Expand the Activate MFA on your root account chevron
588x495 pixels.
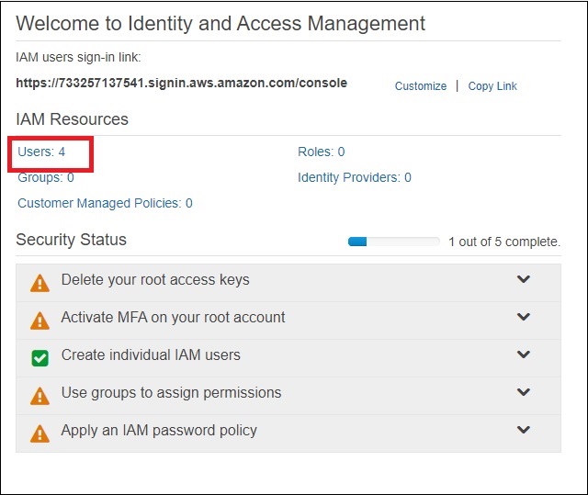(x=524, y=318)
